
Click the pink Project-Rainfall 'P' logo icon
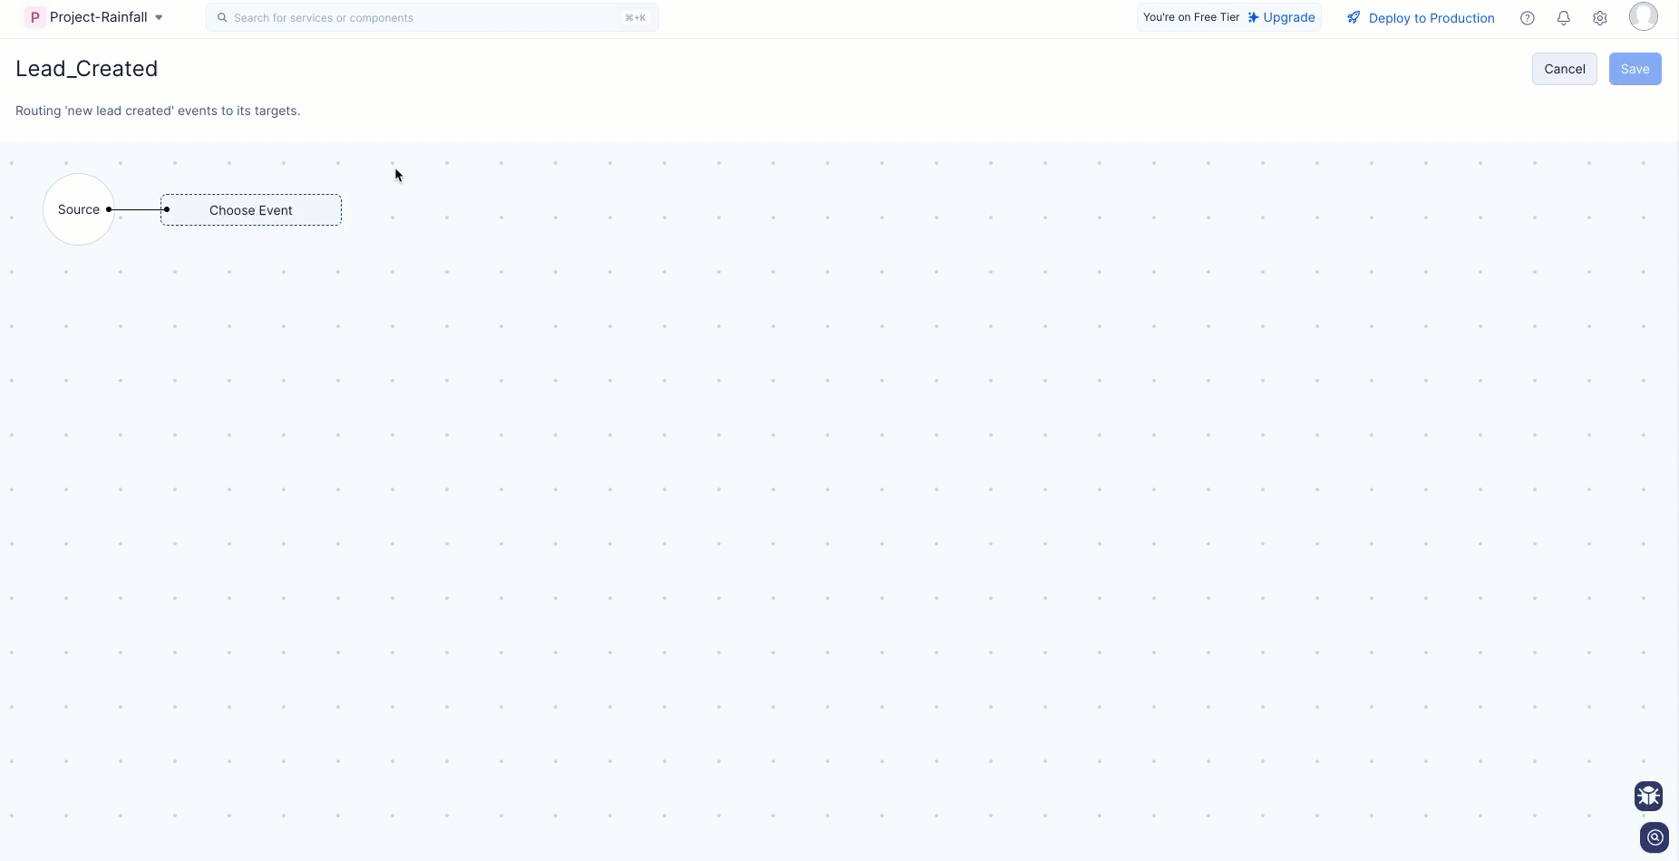[34, 17]
